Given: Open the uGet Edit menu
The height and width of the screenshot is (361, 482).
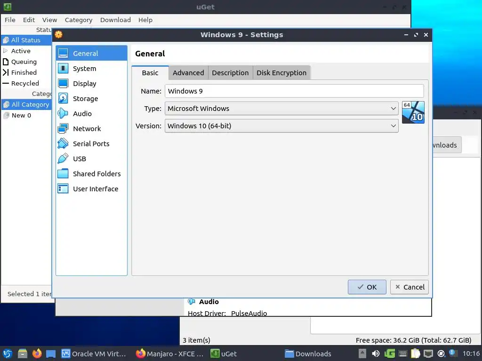Looking at the screenshot, I should tap(29, 20).
